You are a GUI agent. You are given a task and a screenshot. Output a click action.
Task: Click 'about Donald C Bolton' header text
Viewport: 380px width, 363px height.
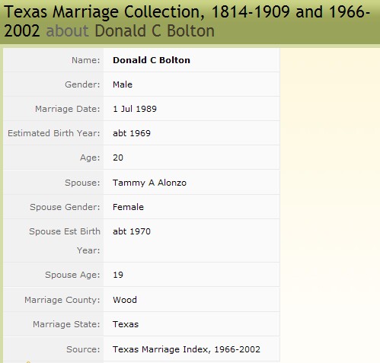coord(130,31)
